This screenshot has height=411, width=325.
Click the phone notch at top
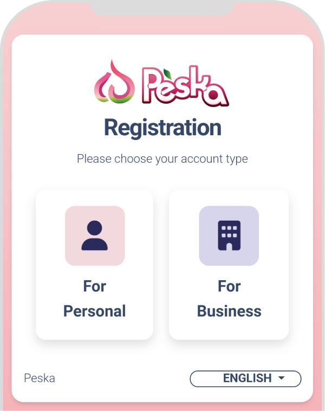point(162,8)
